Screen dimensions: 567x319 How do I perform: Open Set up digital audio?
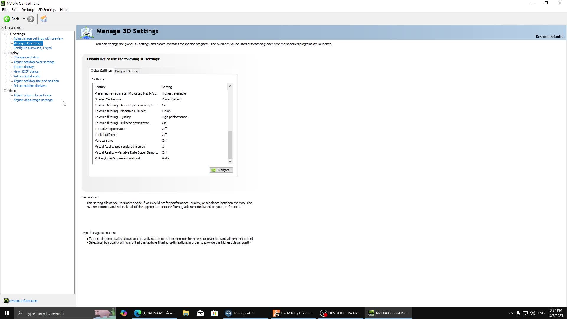coord(27,76)
